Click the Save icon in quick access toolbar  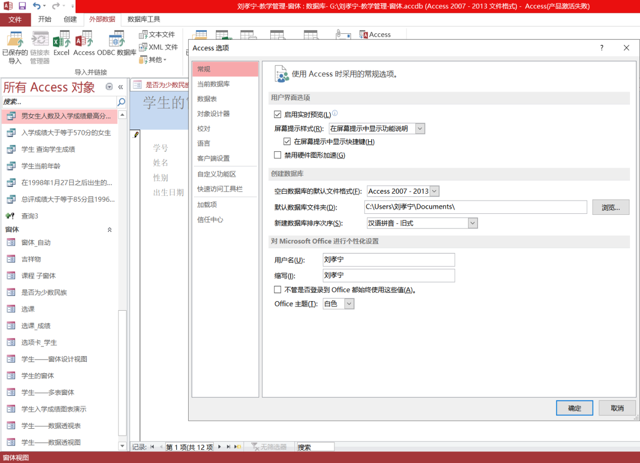tap(22, 6)
